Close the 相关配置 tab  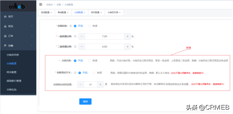101,13
